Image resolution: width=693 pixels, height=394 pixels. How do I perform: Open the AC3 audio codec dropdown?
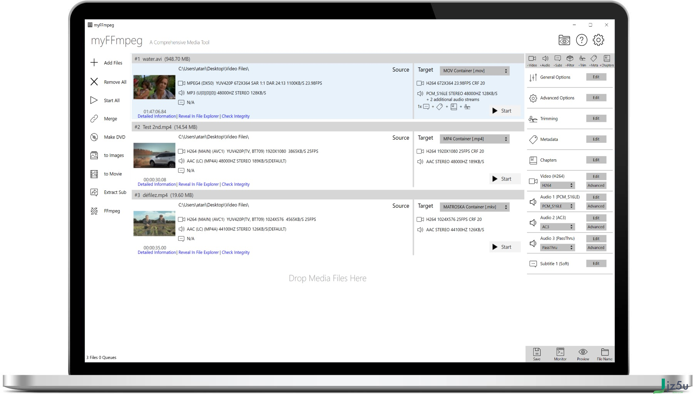[557, 227]
